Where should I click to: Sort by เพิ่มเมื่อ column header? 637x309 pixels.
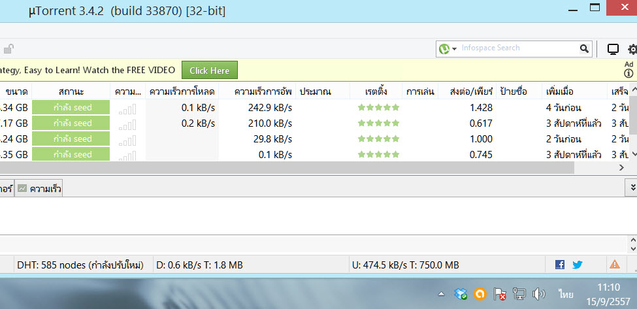coord(574,91)
